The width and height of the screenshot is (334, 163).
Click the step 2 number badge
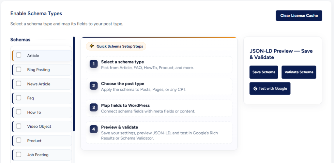point(94,86)
